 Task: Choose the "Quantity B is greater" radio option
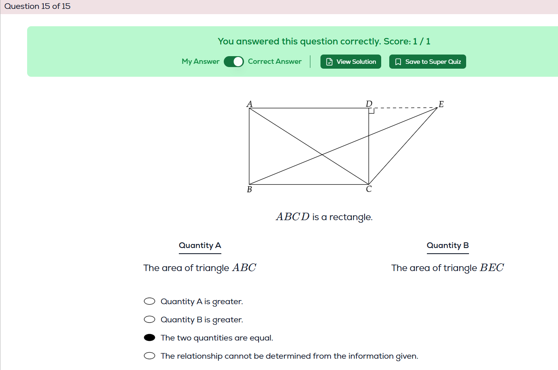(150, 320)
